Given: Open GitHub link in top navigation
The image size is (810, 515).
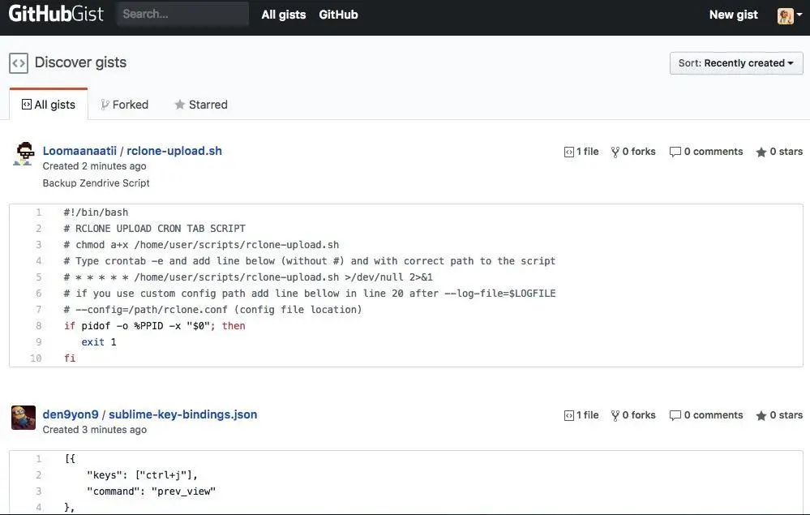Looking at the screenshot, I should 338,15.
